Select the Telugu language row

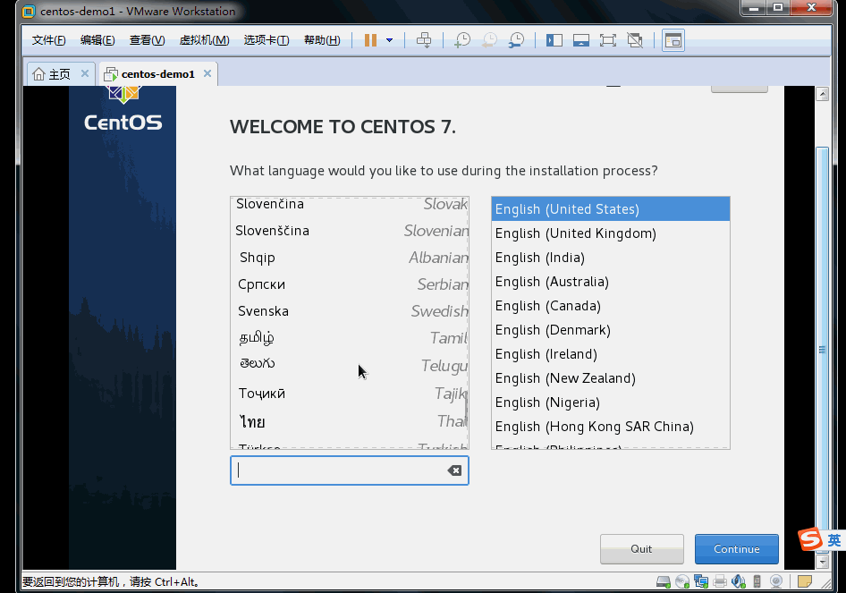tap(350, 365)
